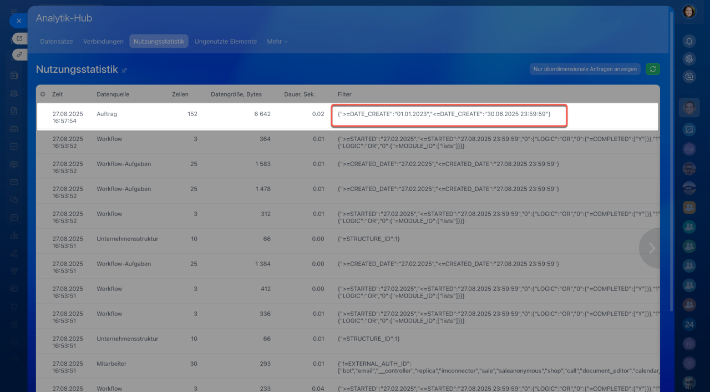This screenshot has width=710, height=392.
Task: Close the Analytik-Hub slider panel
Action: point(18,21)
